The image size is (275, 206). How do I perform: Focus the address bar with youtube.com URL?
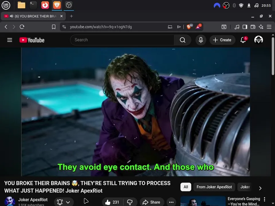pos(101,27)
